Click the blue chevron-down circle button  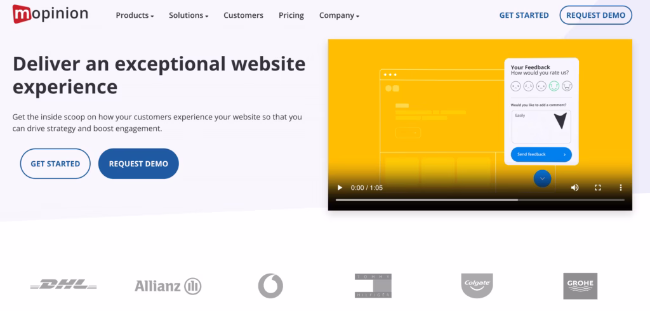[542, 178]
